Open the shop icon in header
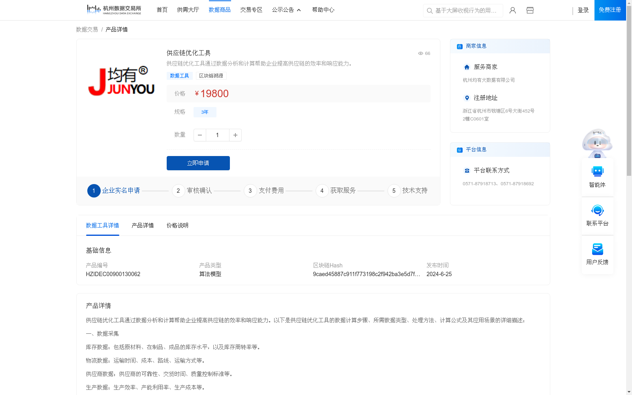632x395 pixels. [530, 10]
